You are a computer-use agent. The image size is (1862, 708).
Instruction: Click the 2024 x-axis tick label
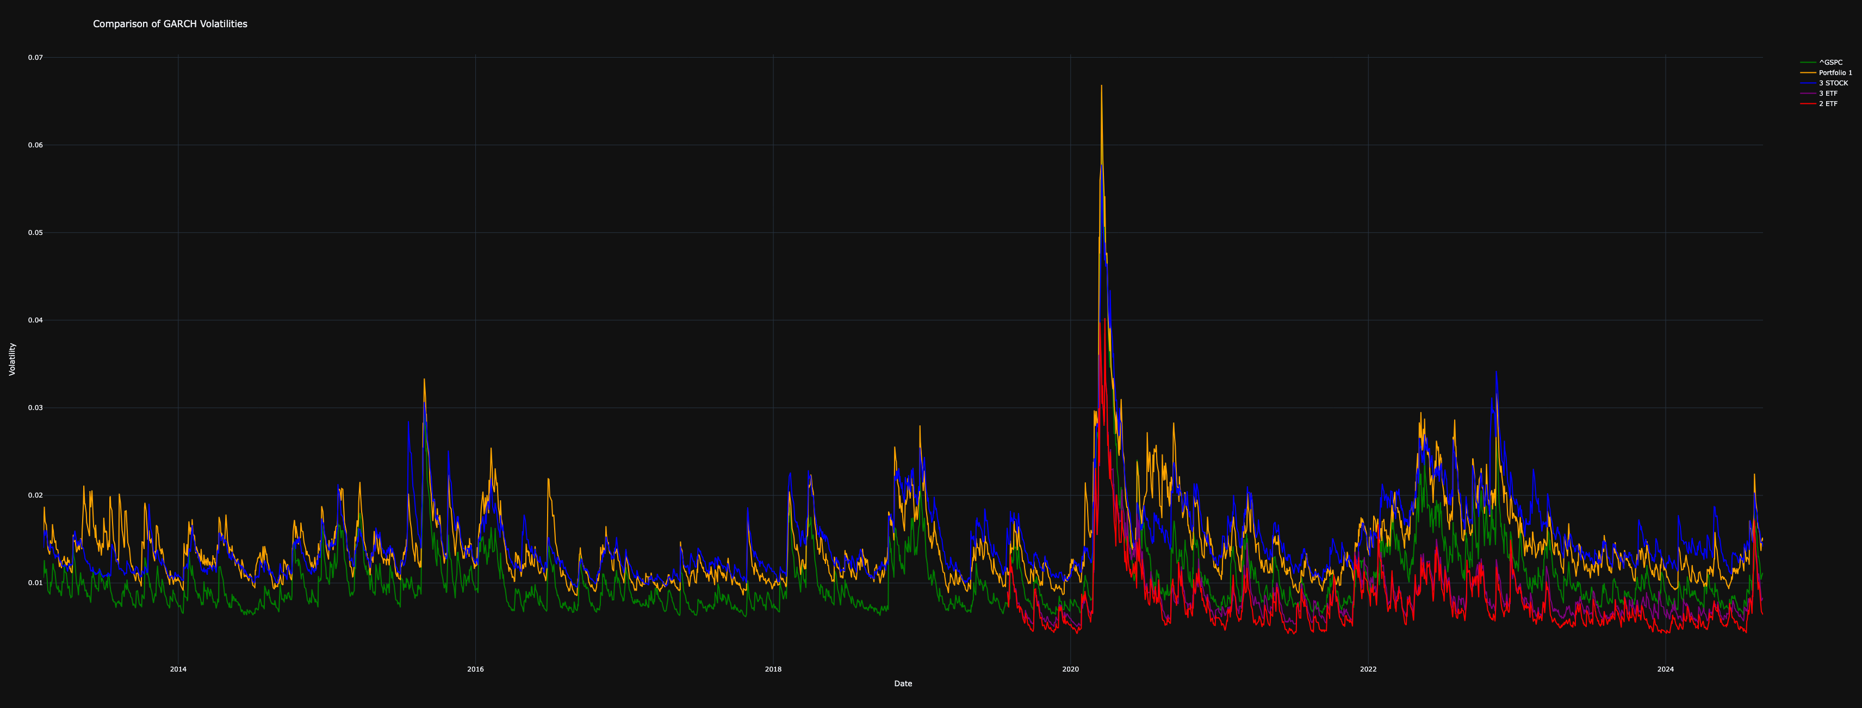pyautogui.click(x=1665, y=670)
